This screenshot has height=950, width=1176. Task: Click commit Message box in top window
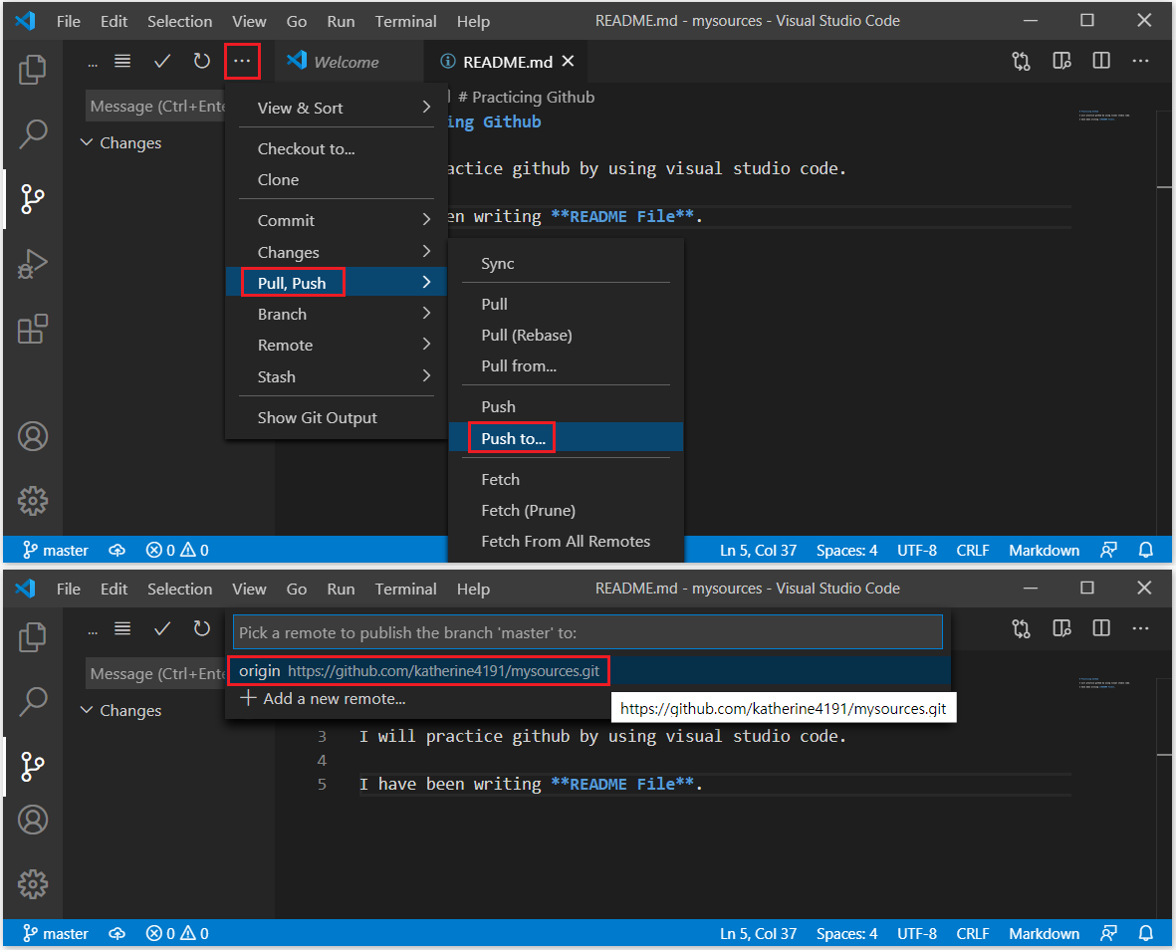[x=156, y=107]
